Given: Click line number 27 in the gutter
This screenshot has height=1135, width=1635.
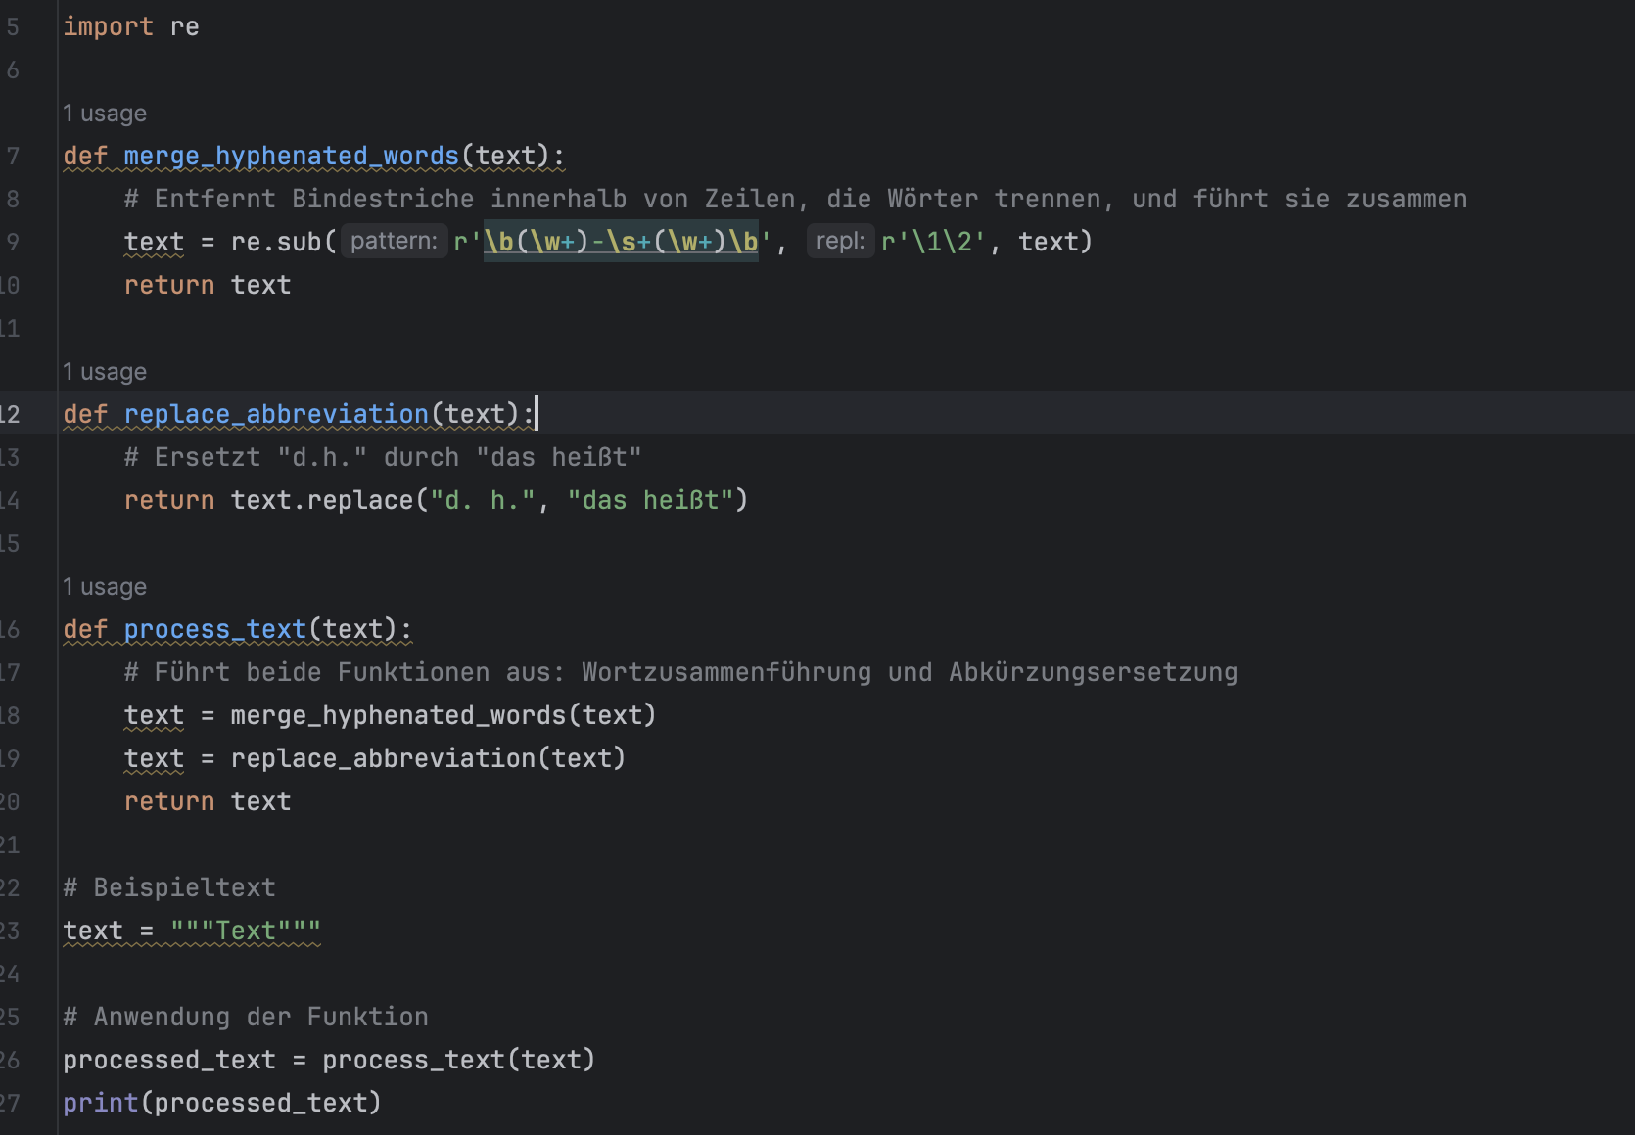Looking at the screenshot, I should [12, 1103].
